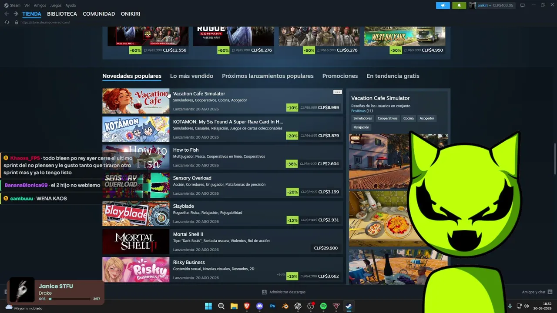Switch to Próximos lanzamientos populares tab
The image size is (557, 313).
click(x=268, y=76)
